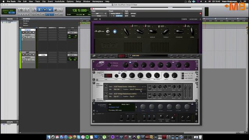Viewport: 249px width, 140px height.
Task: Click the CONFIG button in S-Gear
Action: (184, 19)
